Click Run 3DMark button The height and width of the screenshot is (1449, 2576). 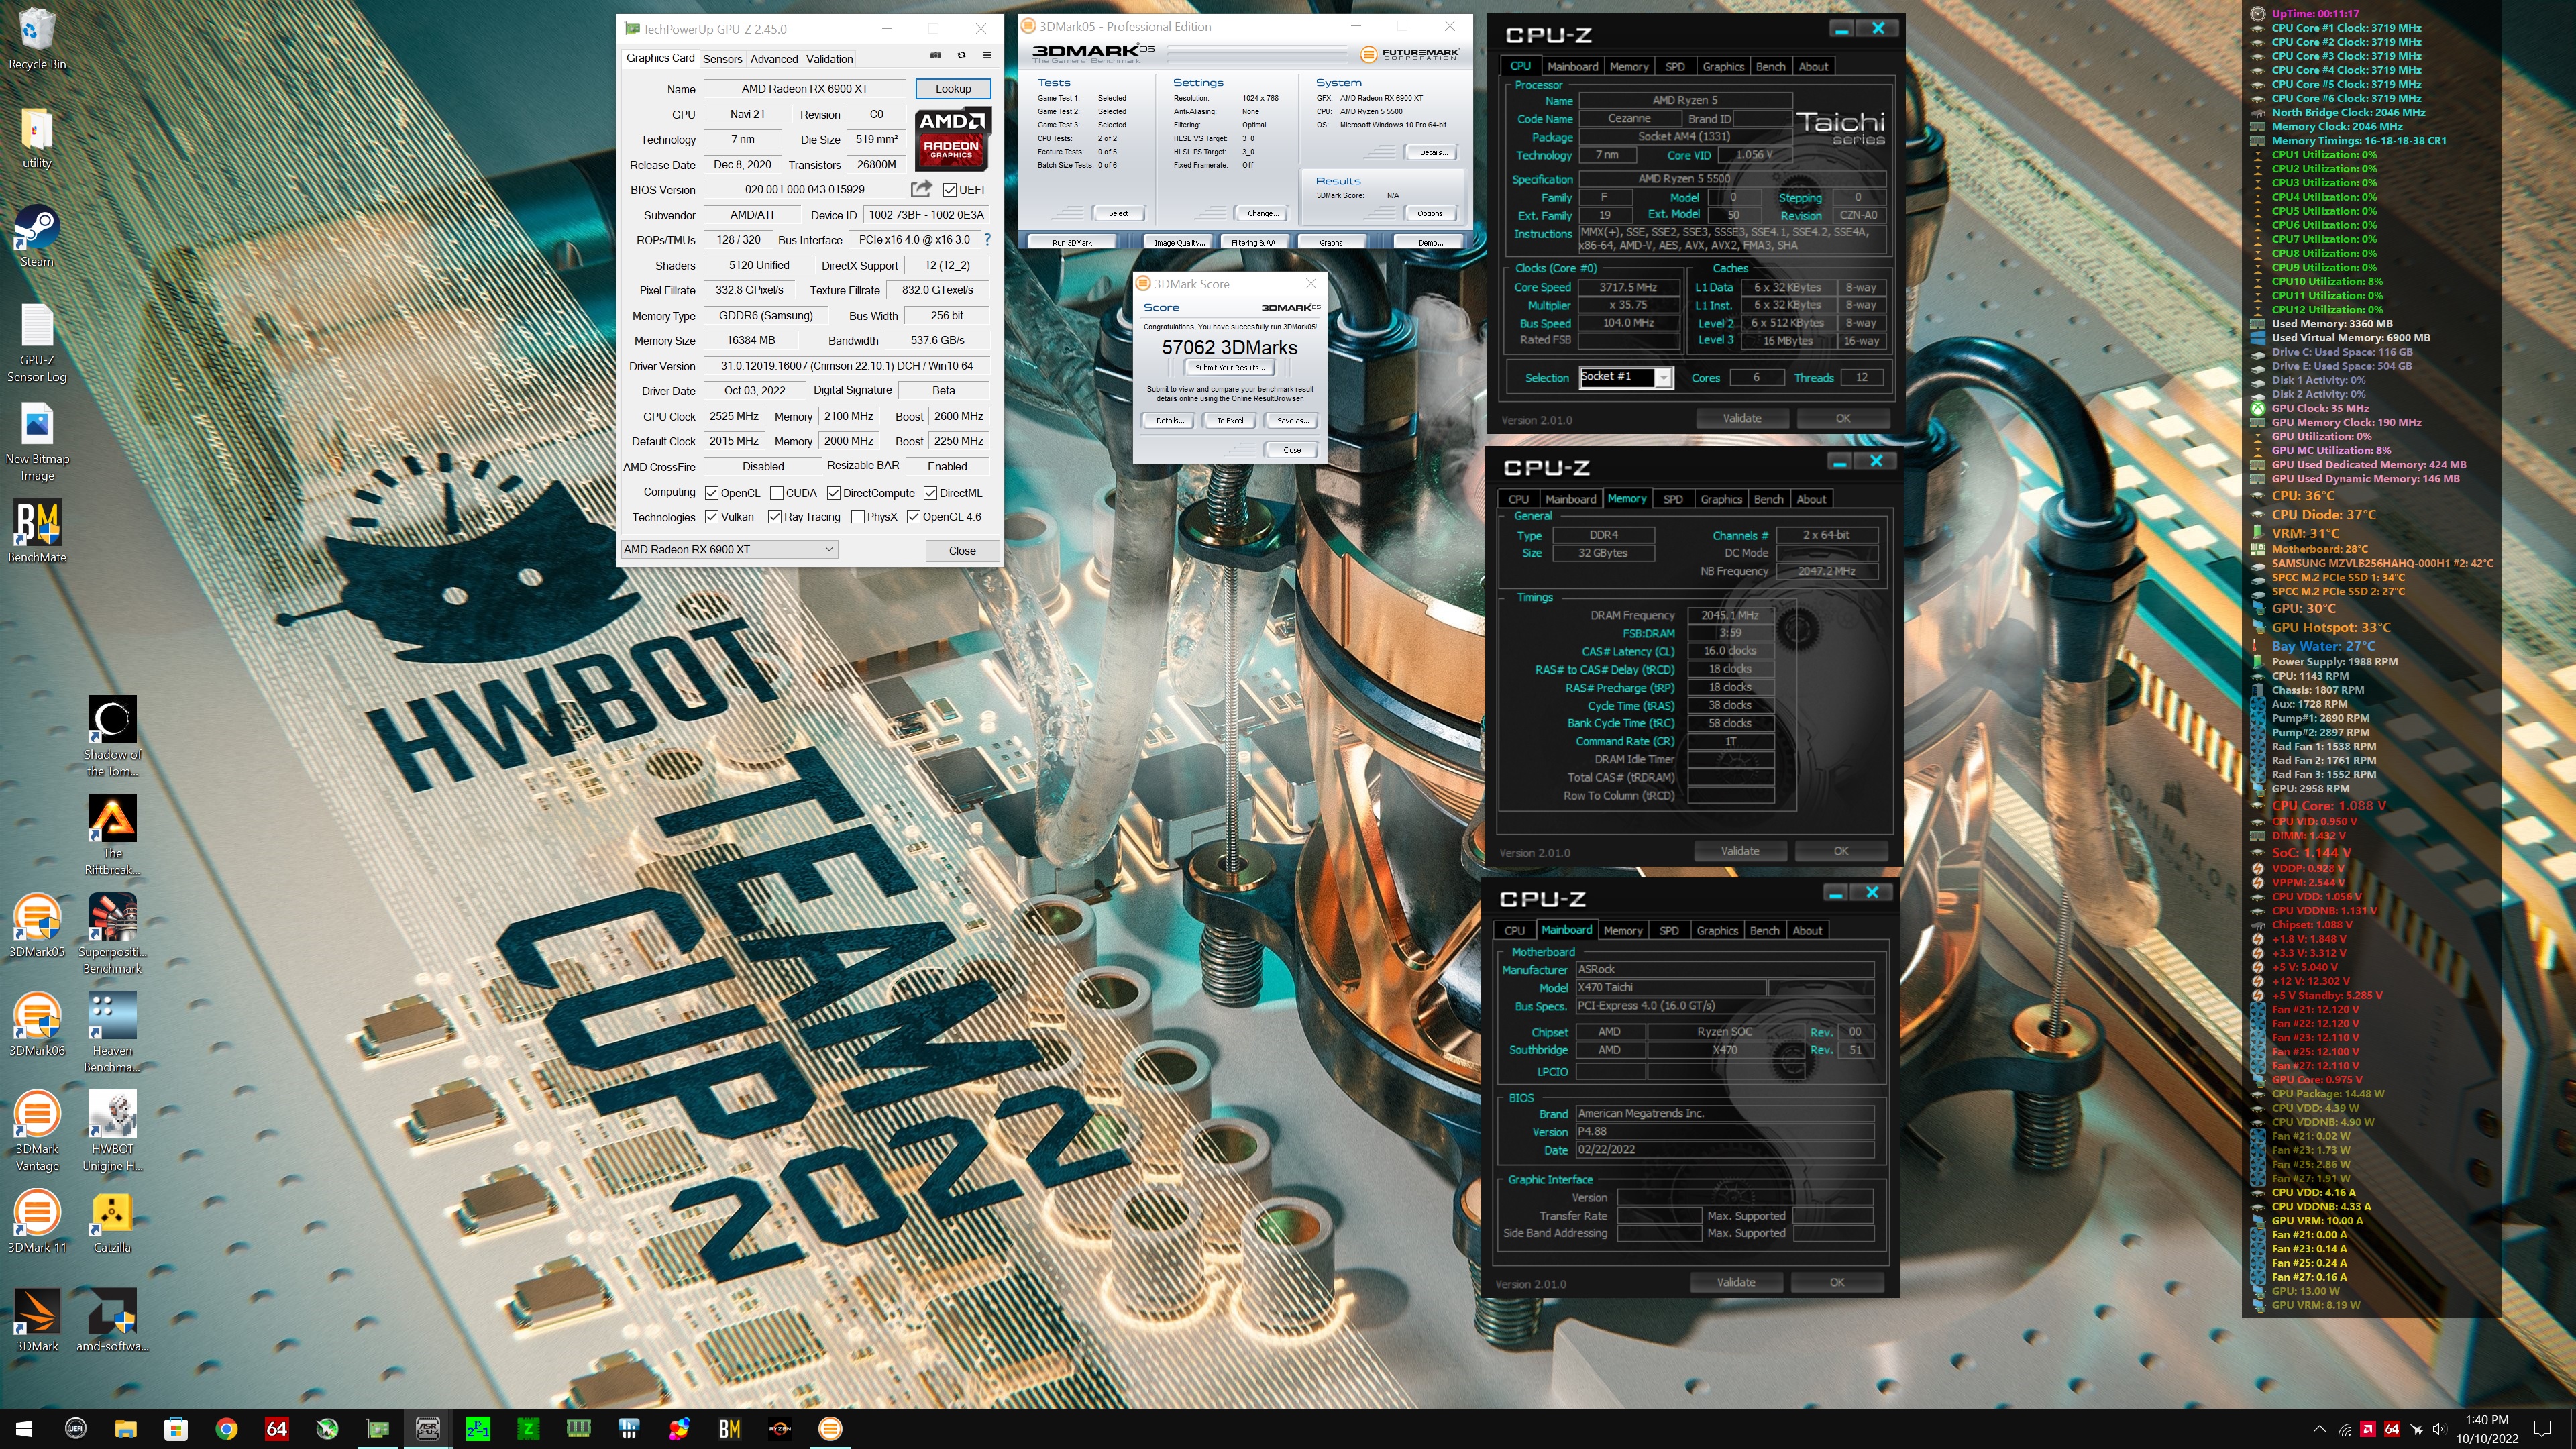tap(1072, 242)
